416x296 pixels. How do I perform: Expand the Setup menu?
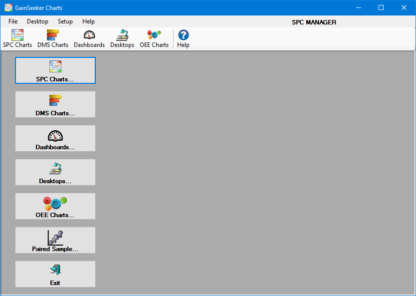coord(65,21)
